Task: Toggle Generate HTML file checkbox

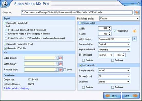Action: 5,48
